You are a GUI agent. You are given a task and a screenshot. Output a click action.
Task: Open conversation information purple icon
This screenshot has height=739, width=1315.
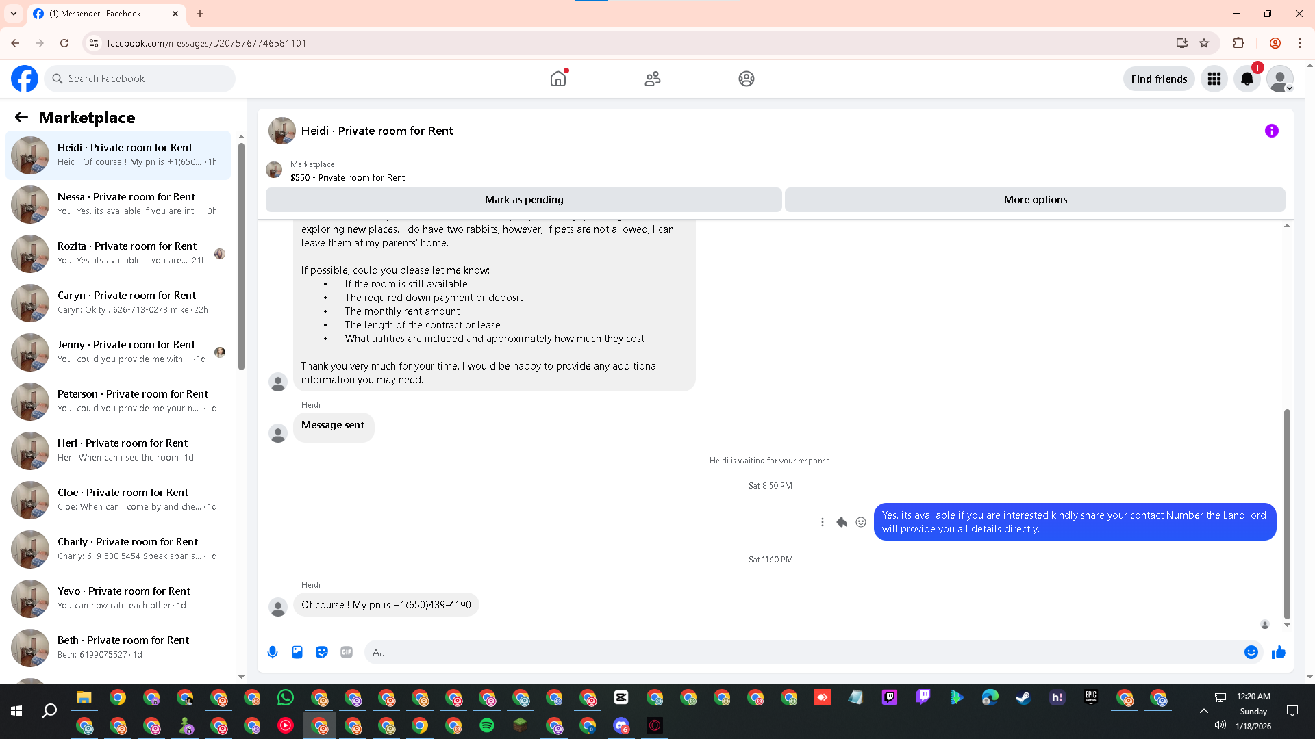pyautogui.click(x=1271, y=131)
